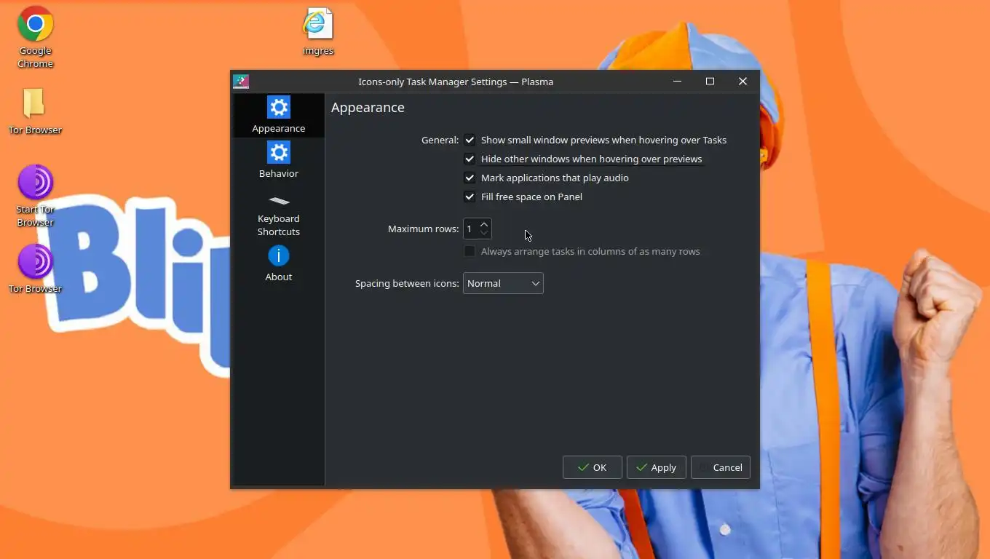Open the Spacing between icons dropdown

(503, 283)
